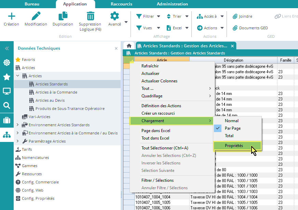Switch to the Administration tab
The image size is (298, 210).
pyautogui.click(x=172, y=4)
